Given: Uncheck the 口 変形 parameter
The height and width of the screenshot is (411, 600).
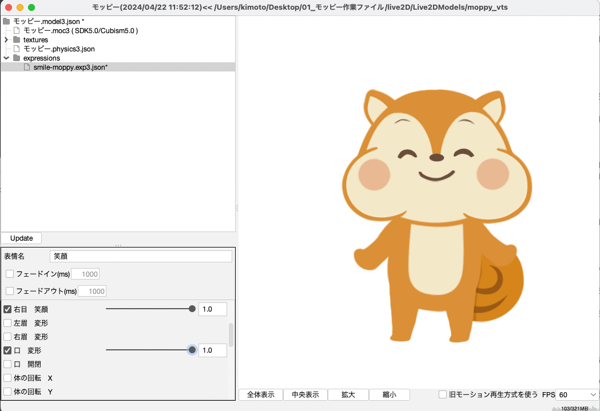Looking at the screenshot, I should click(x=7, y=350).
